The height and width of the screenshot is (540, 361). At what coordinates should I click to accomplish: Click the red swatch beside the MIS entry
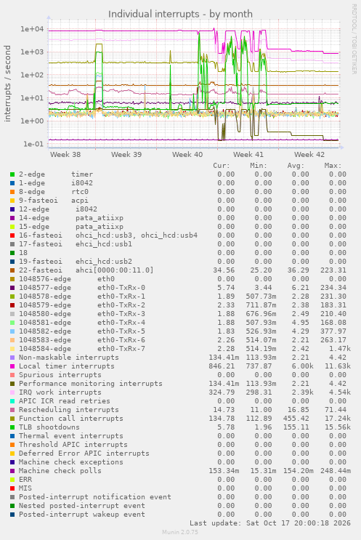click(12, 488)
